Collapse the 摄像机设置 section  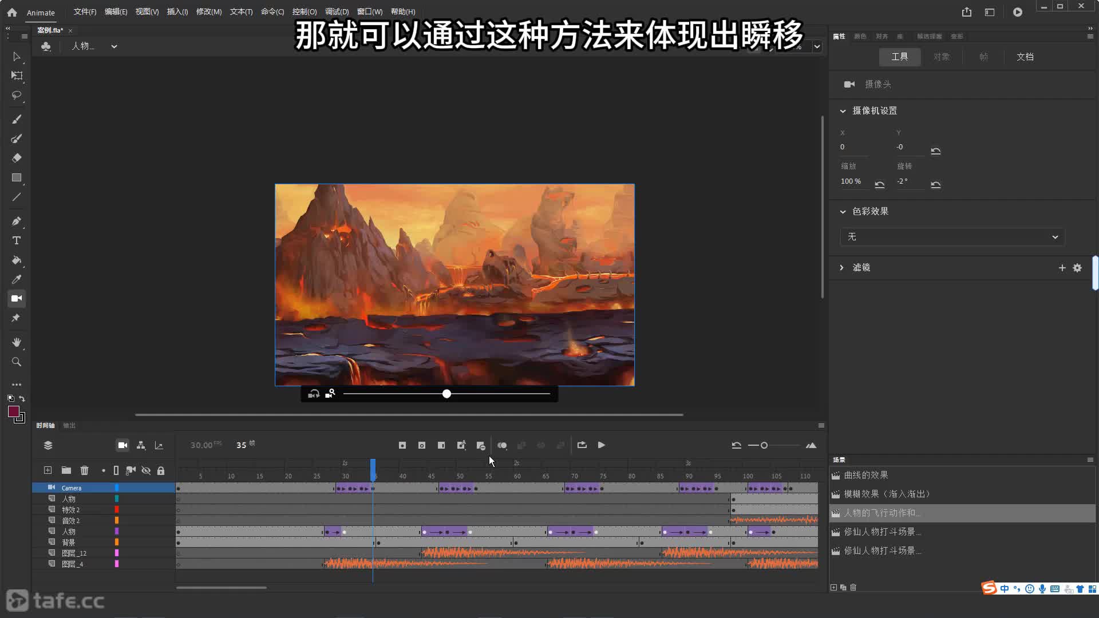click(x=843, y=111)
